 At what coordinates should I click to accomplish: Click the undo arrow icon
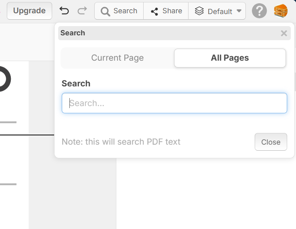64,11
